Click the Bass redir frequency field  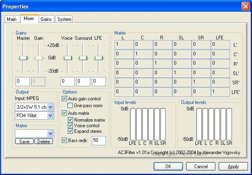98,140
